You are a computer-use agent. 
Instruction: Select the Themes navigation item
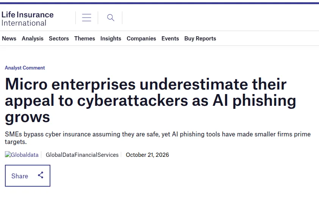(x=84, y=38)
